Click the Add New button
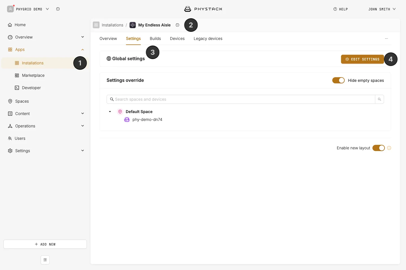This screenshot has height=270, width=406. 45,244
